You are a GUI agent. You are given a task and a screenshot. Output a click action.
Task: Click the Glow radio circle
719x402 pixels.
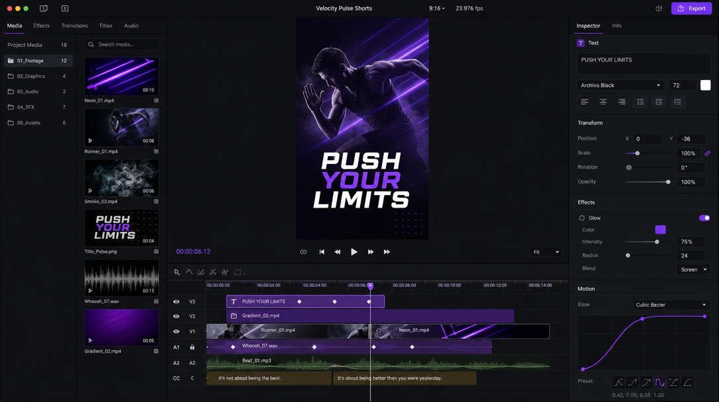coord(582,218)
